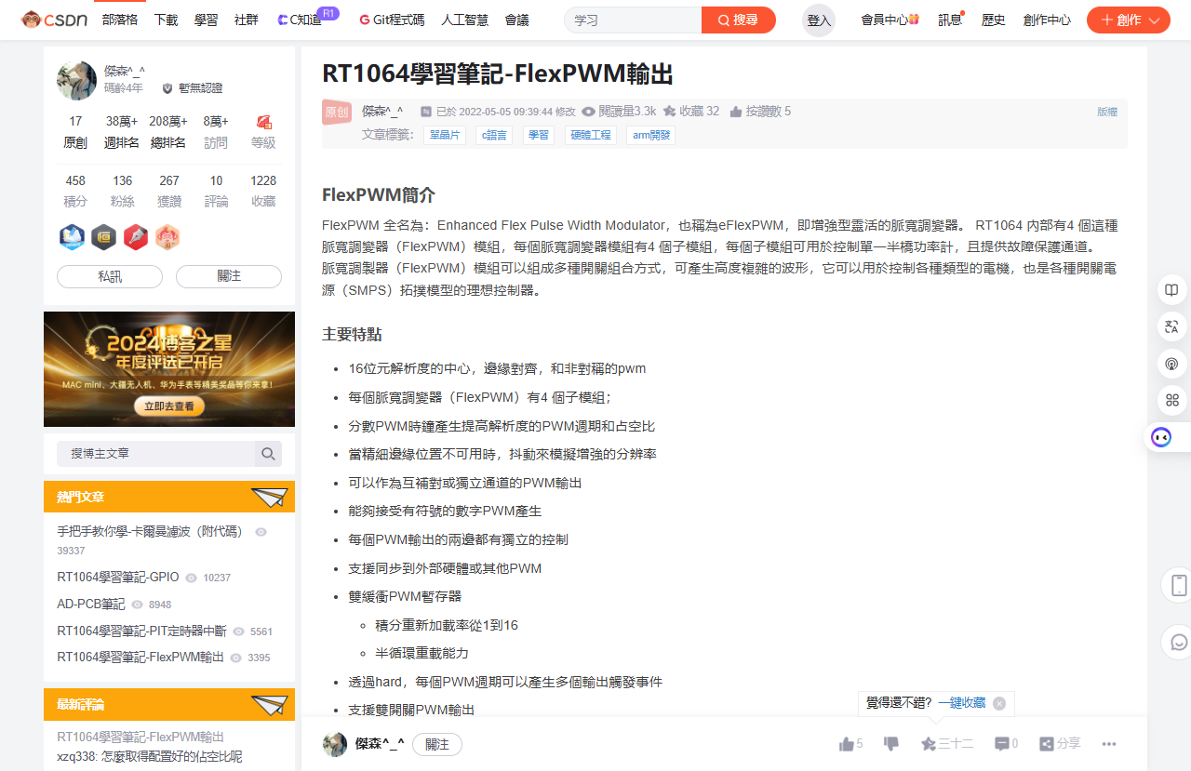The width and height of the screenshot is (1191, 771).
Task: Open the 2024博客之星 banner
Action: point(169,369)
